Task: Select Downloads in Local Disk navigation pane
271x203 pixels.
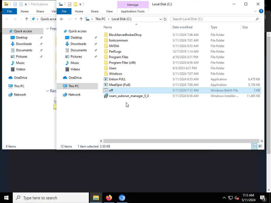Action: click(x=78, y=44)
